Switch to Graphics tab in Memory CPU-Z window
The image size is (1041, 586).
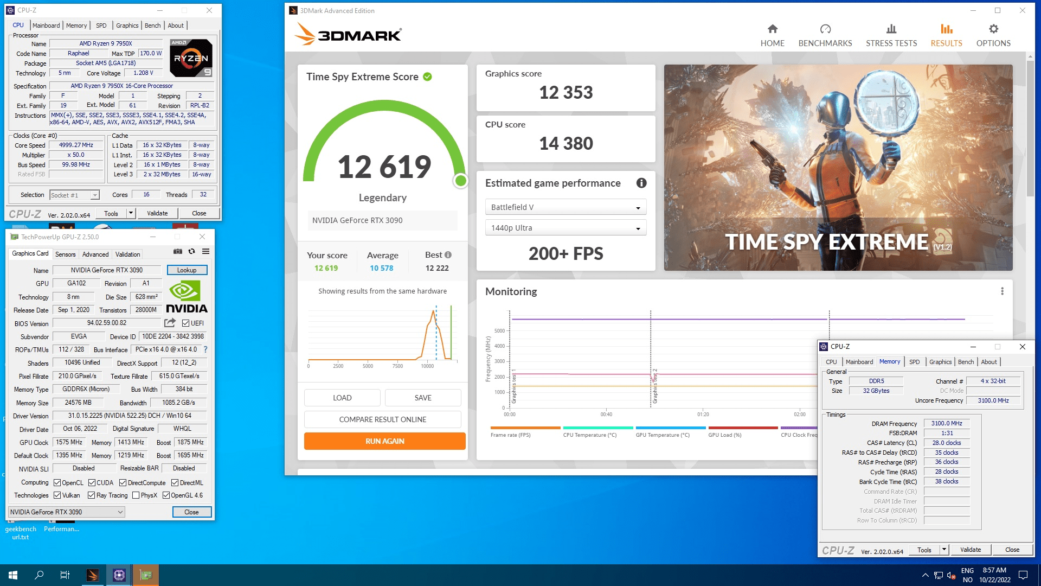coord(940,362)
